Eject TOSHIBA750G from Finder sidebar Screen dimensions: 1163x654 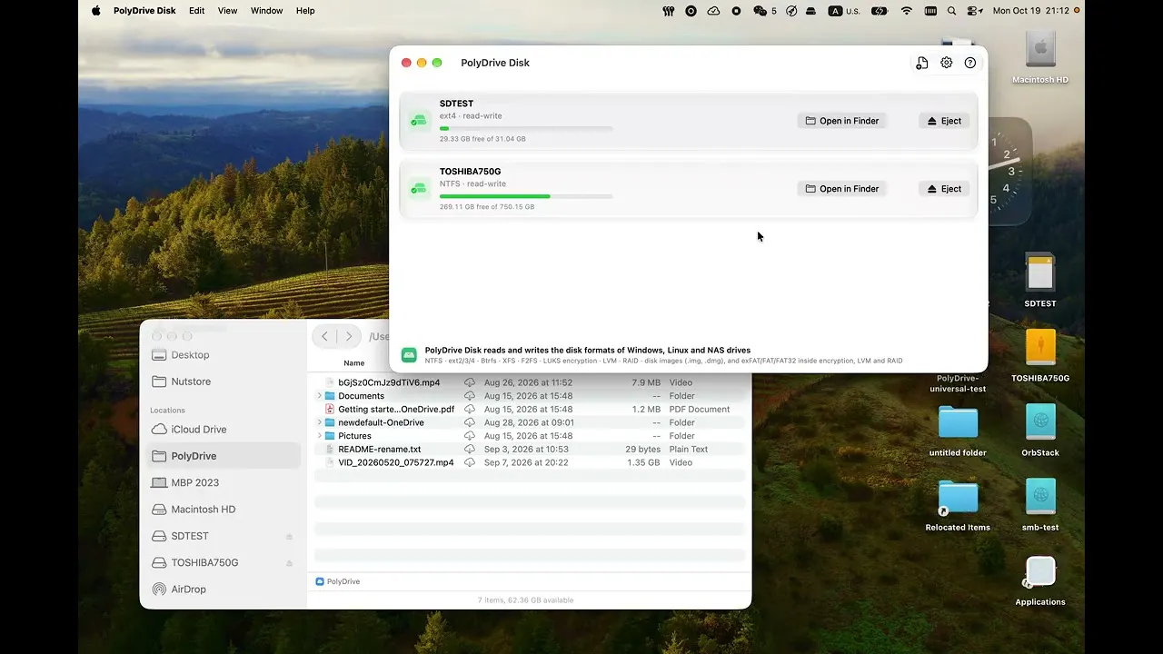[289, 563]
